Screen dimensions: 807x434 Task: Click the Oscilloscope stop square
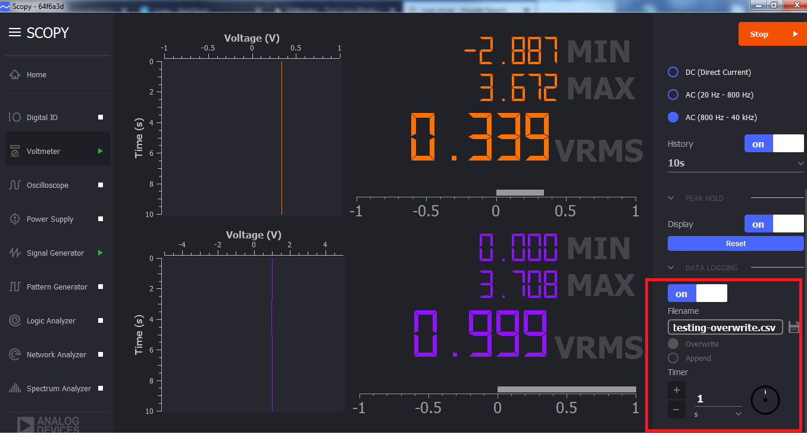[101, 185]
